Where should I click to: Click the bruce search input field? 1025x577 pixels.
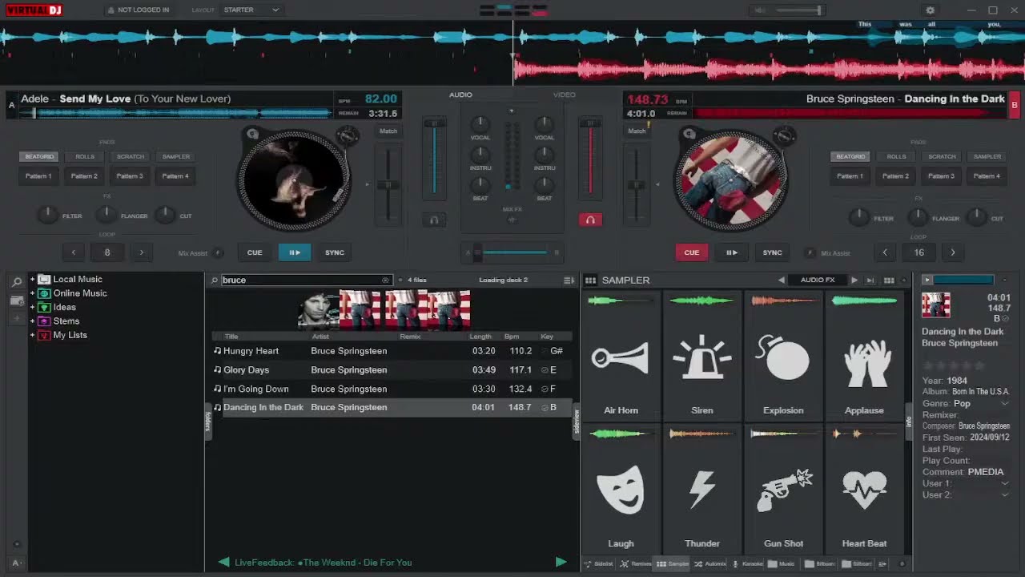click(x=303, y=280)
